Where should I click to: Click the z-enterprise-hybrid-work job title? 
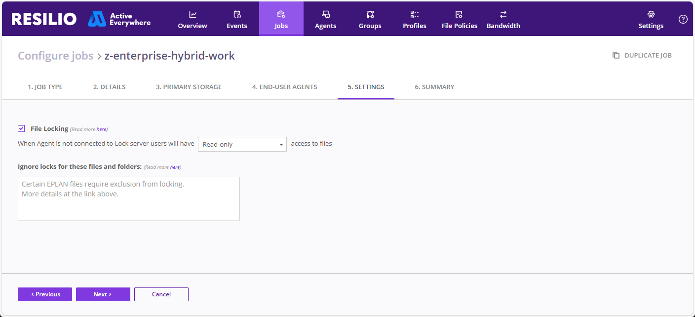[170, 56]
